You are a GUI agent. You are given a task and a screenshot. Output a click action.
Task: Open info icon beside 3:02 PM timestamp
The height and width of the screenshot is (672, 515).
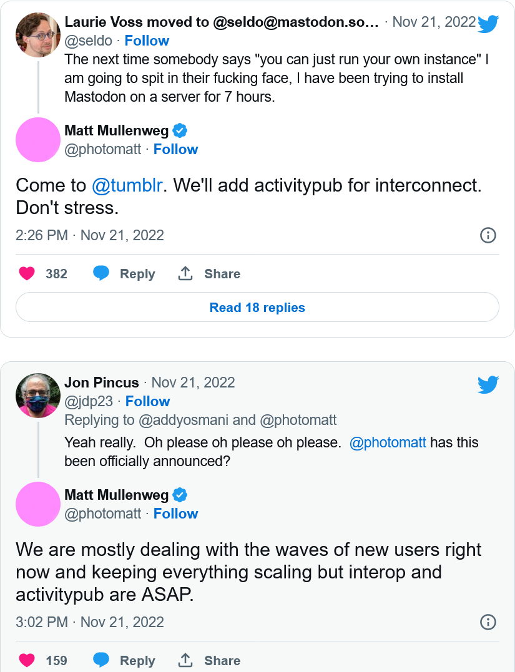click(x=488, y=622)
